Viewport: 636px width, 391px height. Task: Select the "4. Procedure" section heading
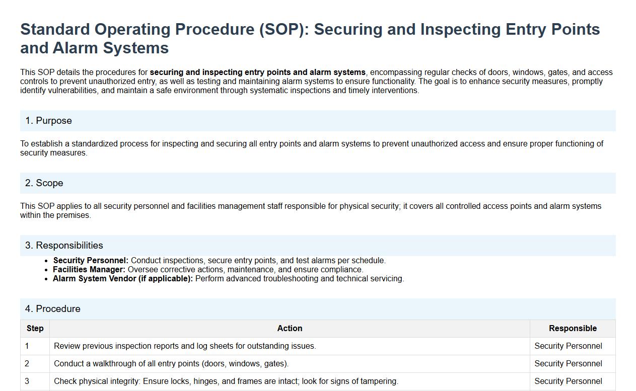tap(53, 309)
